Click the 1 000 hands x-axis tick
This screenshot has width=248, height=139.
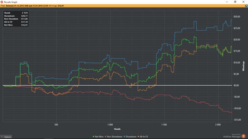[x=110, y=125]
